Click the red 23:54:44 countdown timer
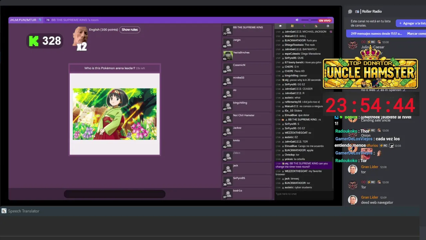The width and height of the screenshot is (426, 240). [x=370, y=105]
